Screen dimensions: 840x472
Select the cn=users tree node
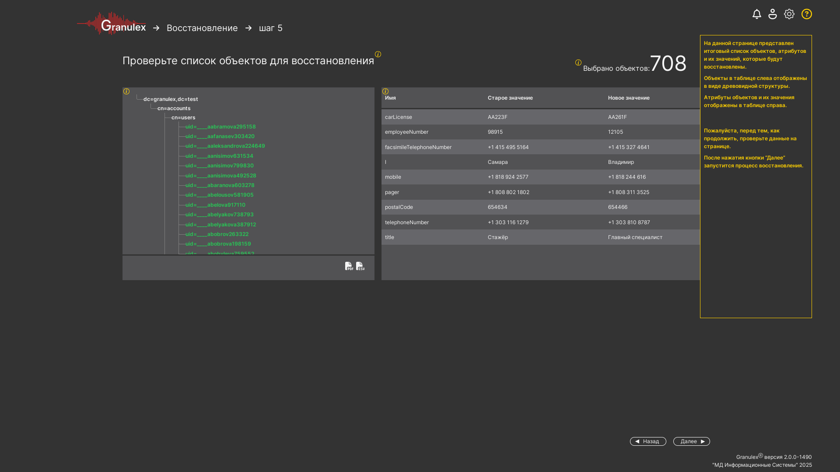click(183, 118)
